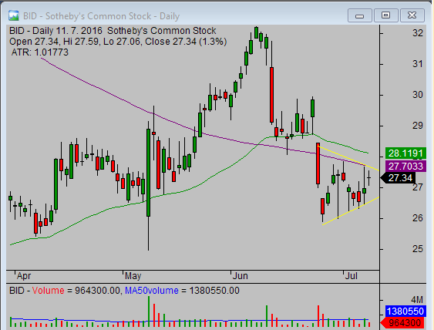Click the blue 1380550 volume average label

point(405,311)
